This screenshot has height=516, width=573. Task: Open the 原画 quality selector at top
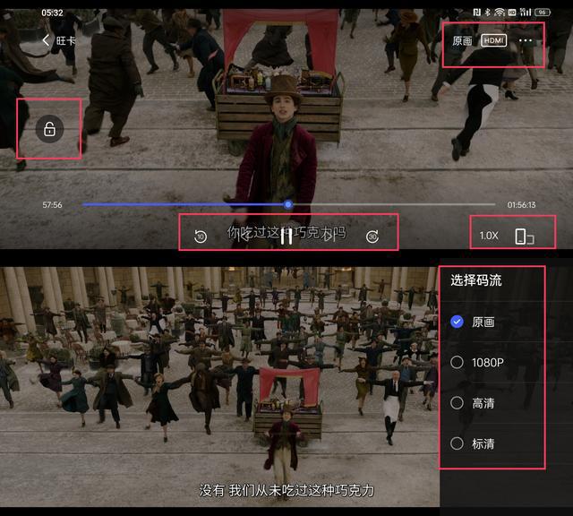(x=462, y=40)
